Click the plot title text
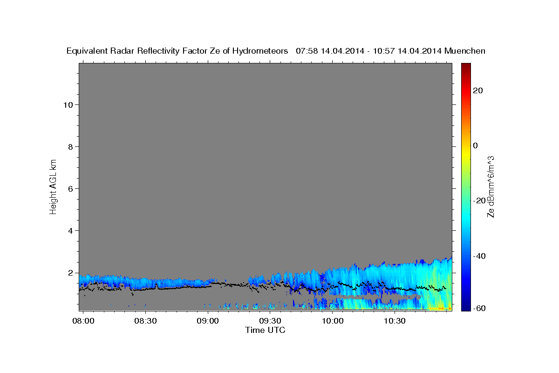559x373 pixels. pos(276,51)
